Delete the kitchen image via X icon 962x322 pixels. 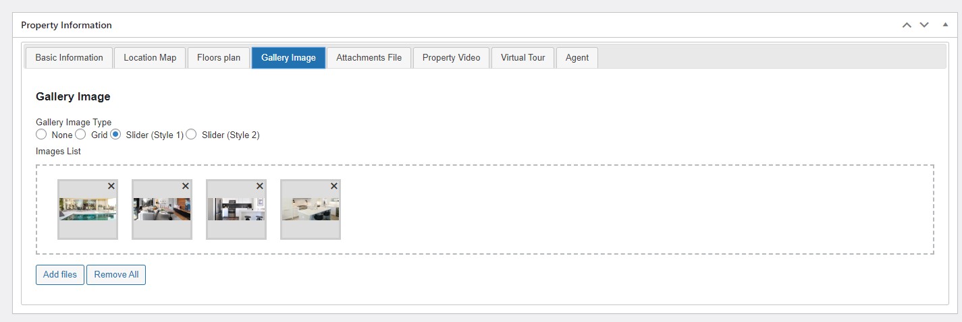point(260,187)
